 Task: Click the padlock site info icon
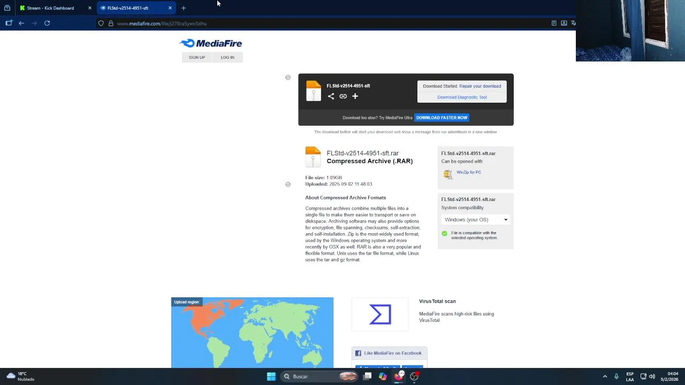tap(111, 24)
